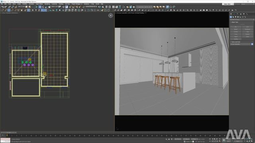This screenshot has width=255, height=143.
Task: Select the Helpers category in Create panel
Action: [x=240, y=17]
